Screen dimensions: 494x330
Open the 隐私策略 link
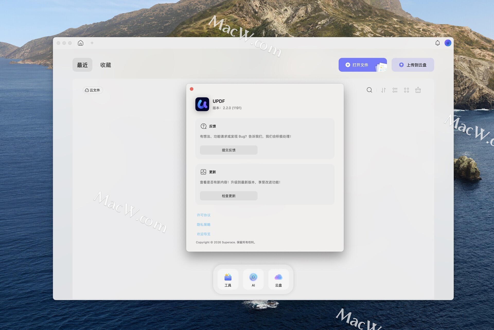204,225
